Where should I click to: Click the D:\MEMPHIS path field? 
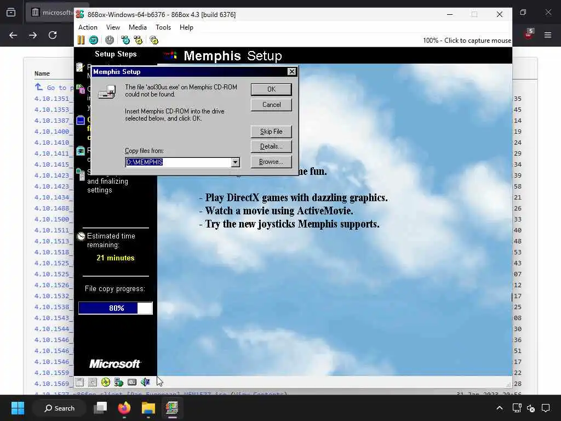tap(178, 162)
